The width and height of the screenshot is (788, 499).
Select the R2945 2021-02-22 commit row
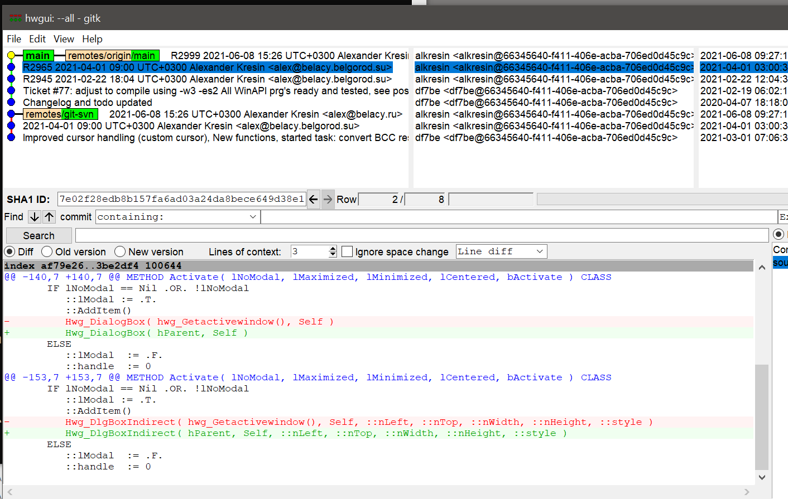point(206,79)
